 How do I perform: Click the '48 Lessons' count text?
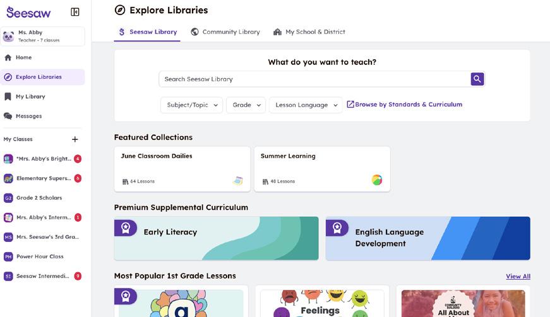pyautogui.click(x=283, y=182)
